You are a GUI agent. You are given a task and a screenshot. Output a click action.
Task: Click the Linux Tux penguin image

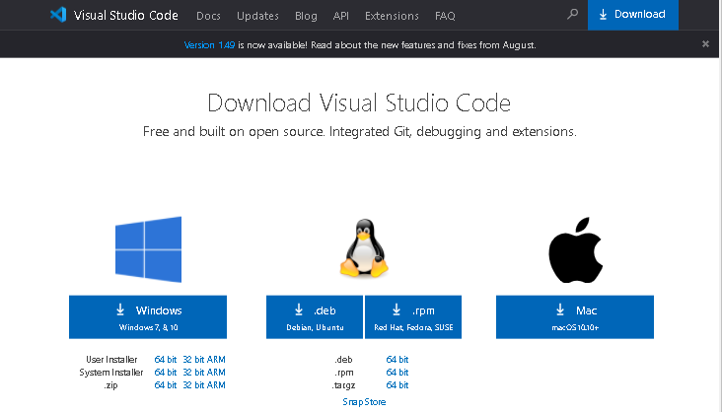click(364, 248)
